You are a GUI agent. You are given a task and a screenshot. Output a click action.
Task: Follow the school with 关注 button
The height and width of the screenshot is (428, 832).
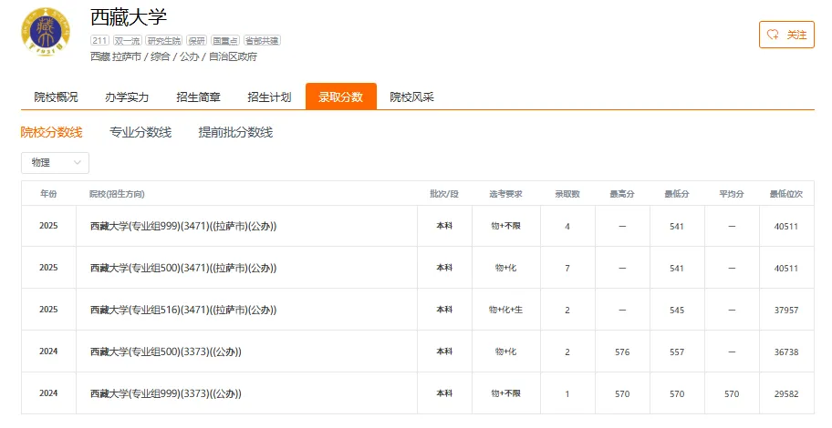coord(786,35)
